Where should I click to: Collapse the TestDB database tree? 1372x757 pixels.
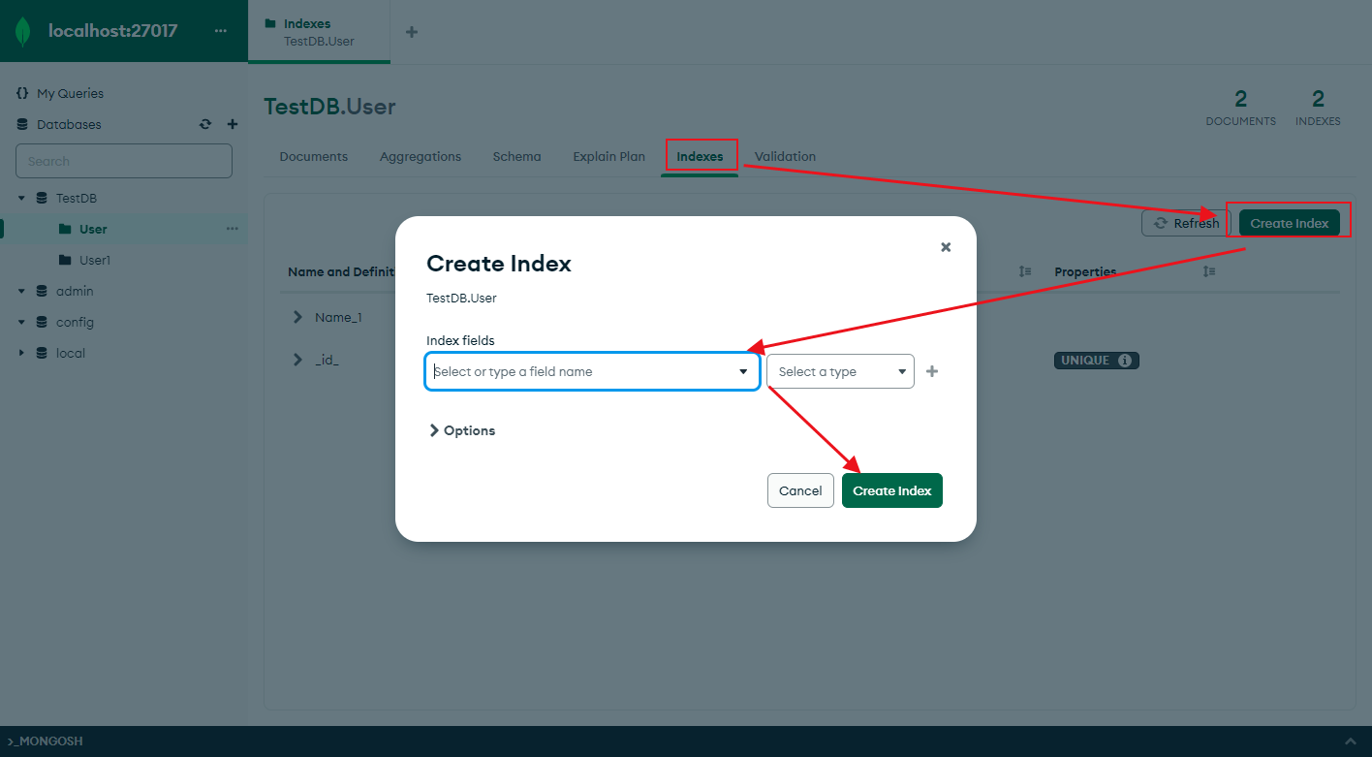pos(21,198)
